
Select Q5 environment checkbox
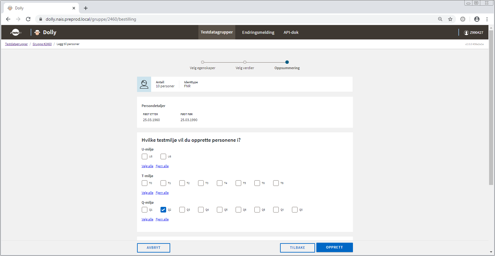pos(220,210)
